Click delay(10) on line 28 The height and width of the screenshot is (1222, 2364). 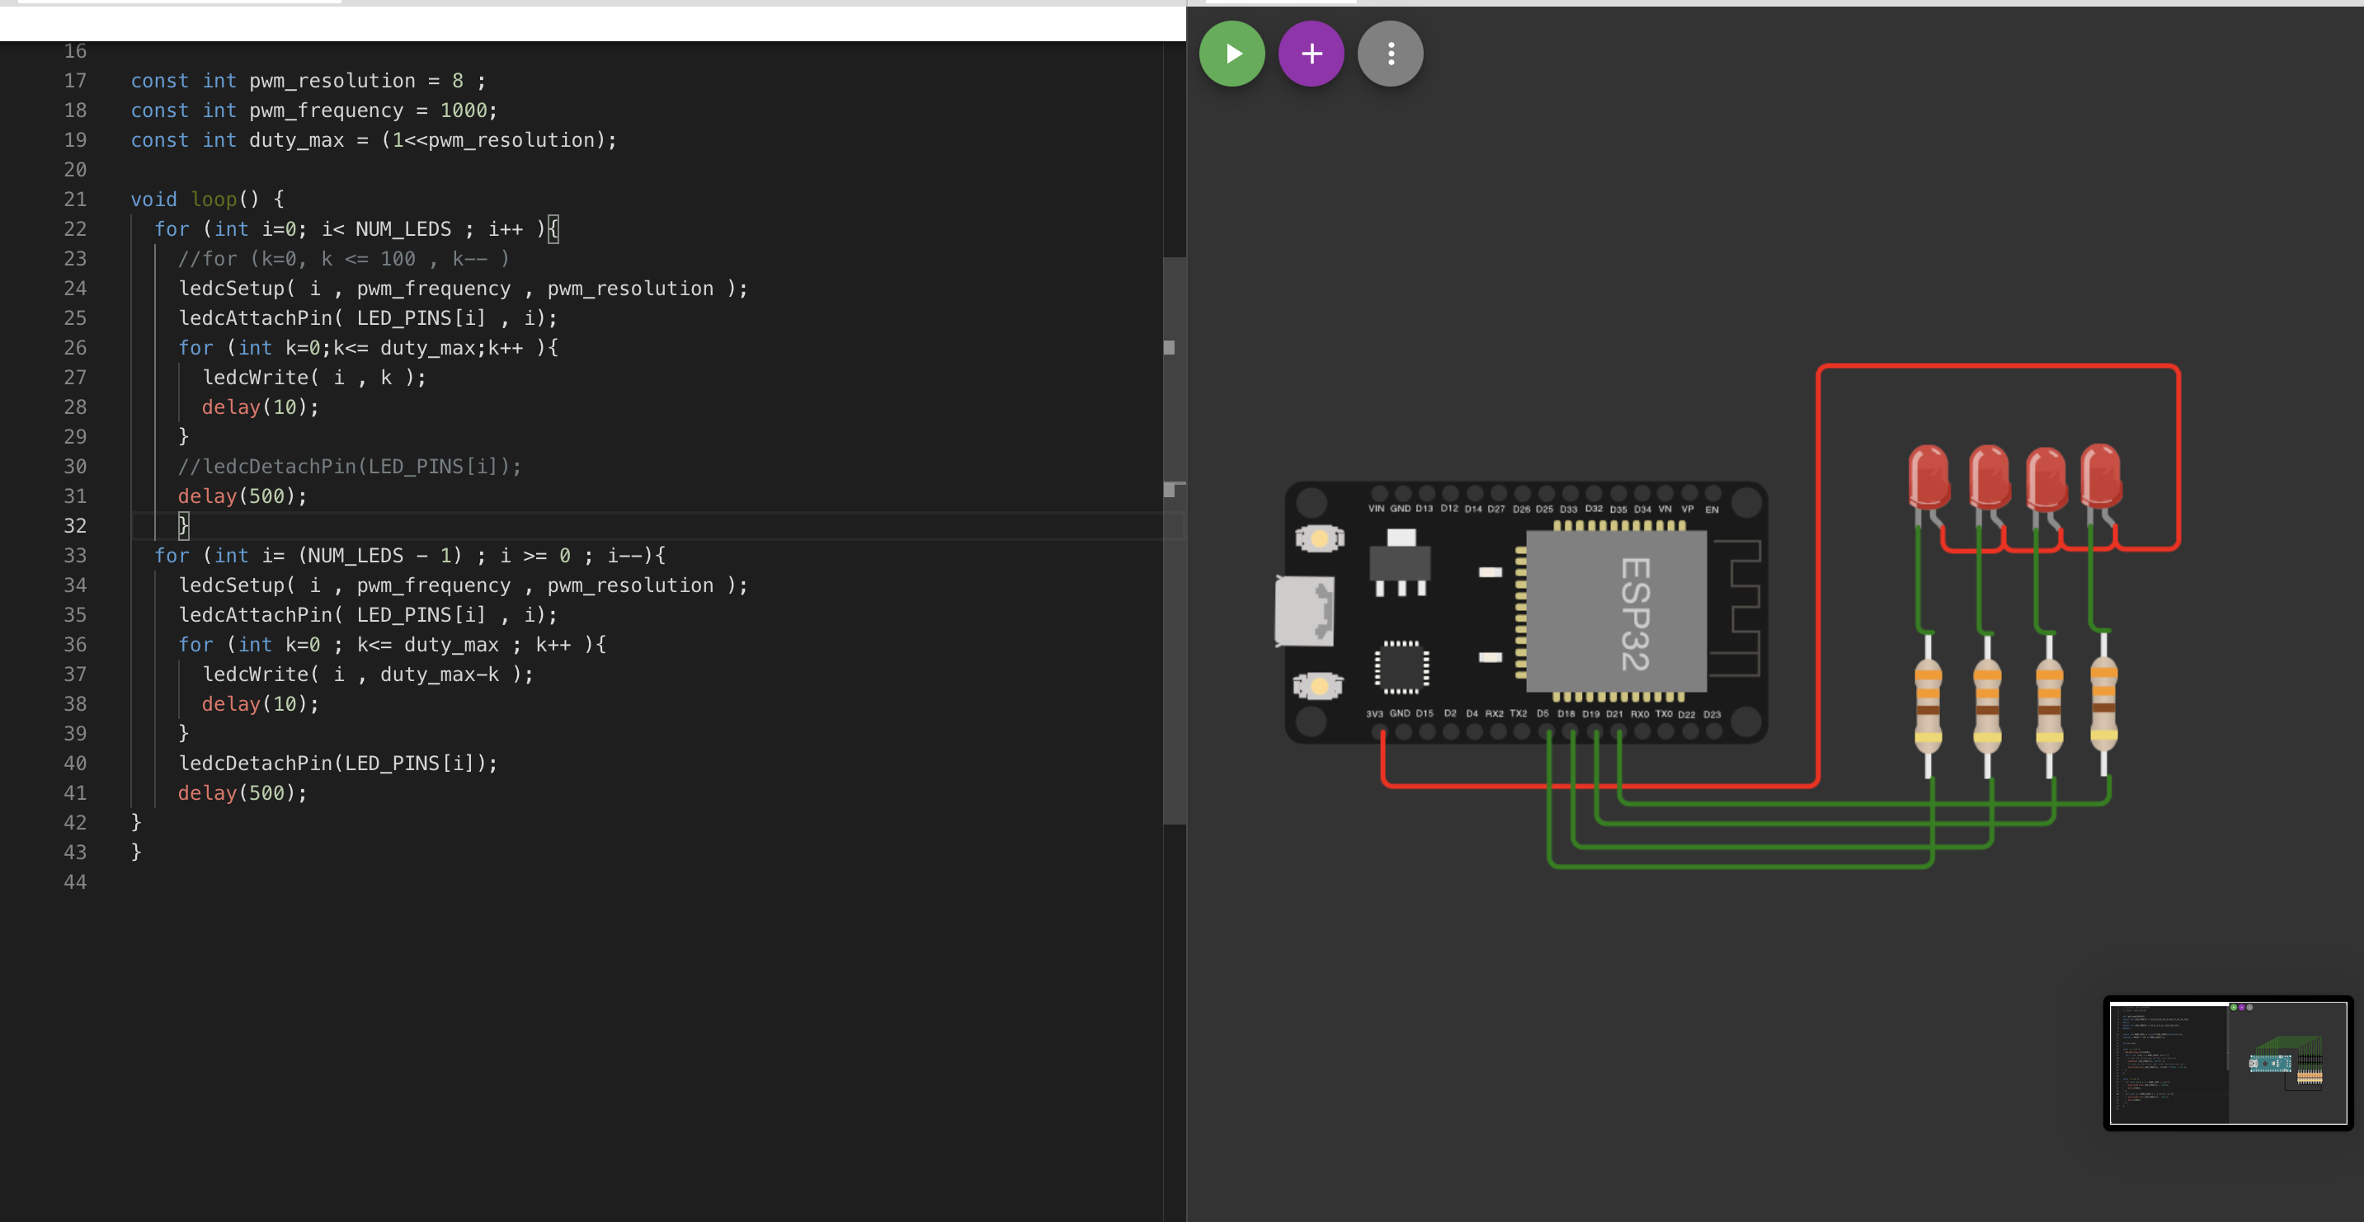(261, 407)
